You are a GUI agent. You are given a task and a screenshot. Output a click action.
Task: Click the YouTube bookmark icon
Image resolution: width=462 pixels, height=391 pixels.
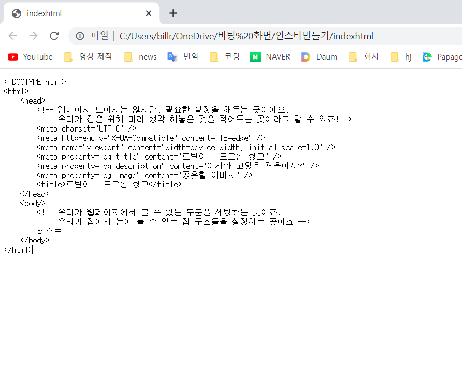(x=13, y=57)
